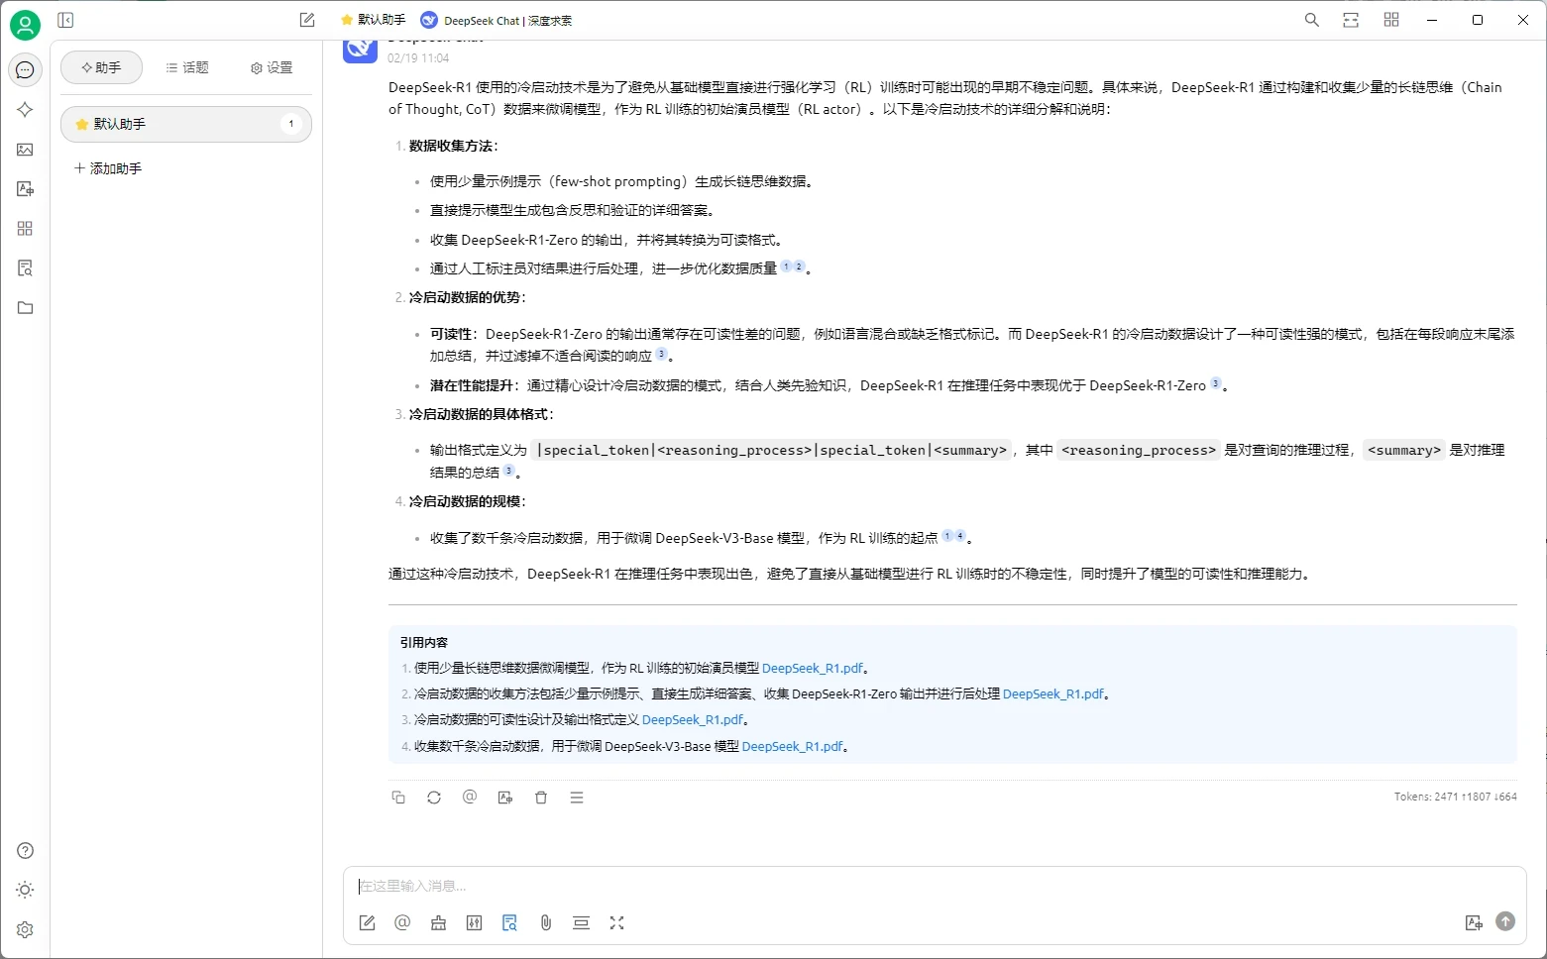Open the mini apps grid in sidebar
The height and width of the screenshot is (959, 1547).
click(x=25, y=229)
